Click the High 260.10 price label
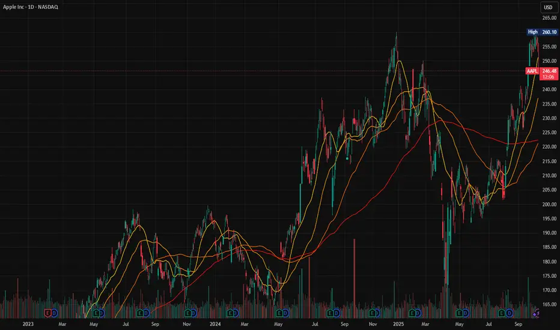This screenshot has height=330, width=560. (542, 32)
